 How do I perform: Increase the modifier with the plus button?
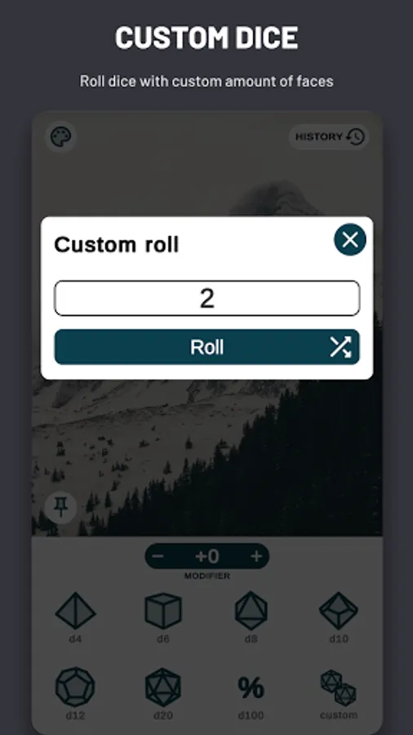(256, 556)
